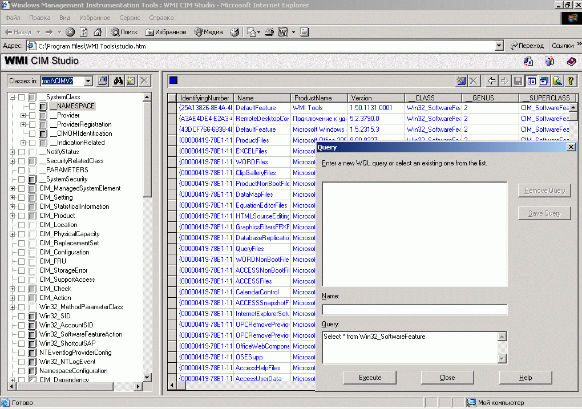Click the Delete Instance X icon in the right toolbar

point(473,81)
